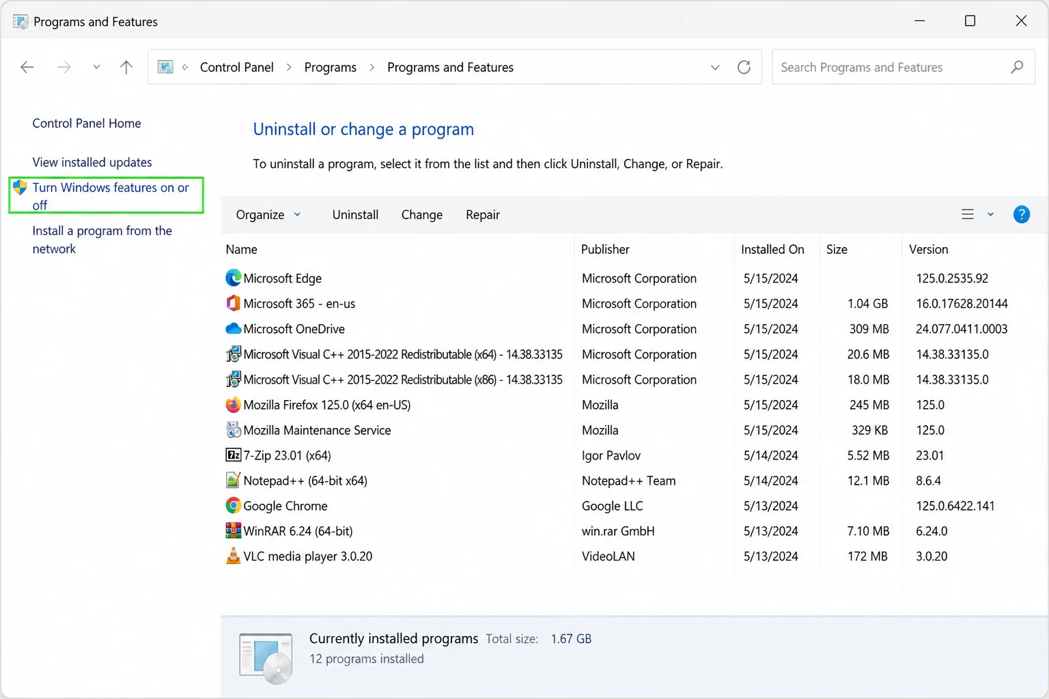Click the Mozilla Maintenance Service icon

tap(234, 429)
